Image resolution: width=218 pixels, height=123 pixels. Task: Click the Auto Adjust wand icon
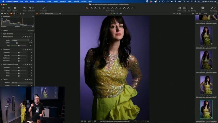44,8
